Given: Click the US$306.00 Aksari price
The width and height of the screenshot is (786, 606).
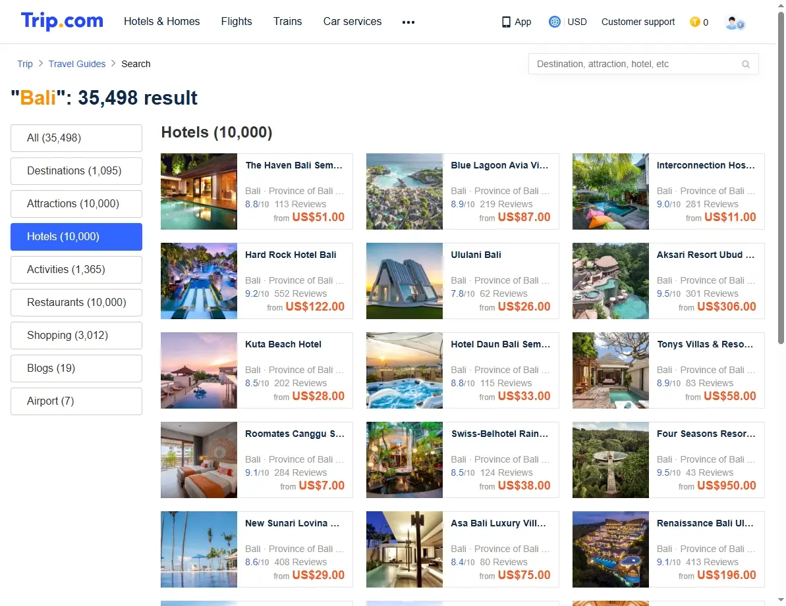Looking at the screenshot, I should (x=726, y=306).
